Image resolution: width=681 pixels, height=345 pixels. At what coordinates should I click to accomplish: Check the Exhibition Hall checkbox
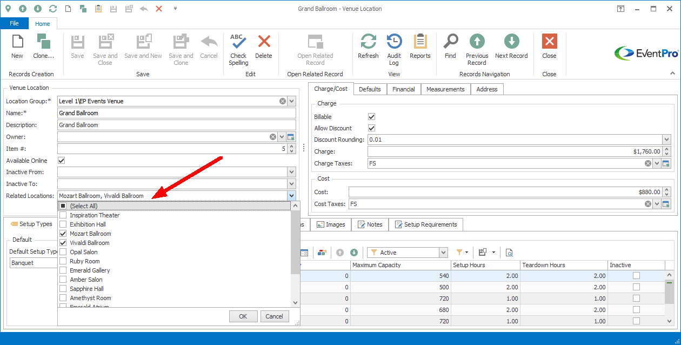point(63,224)
